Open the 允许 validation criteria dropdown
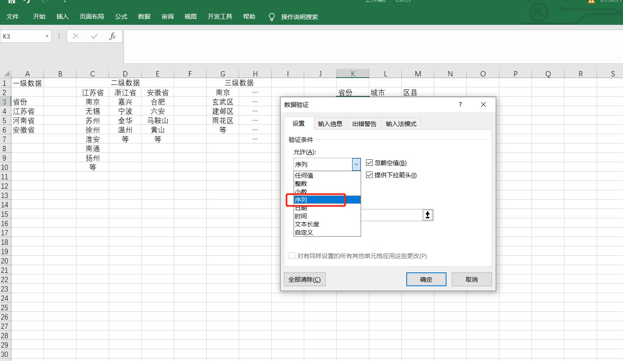623x361 pixels. [356, 164]
